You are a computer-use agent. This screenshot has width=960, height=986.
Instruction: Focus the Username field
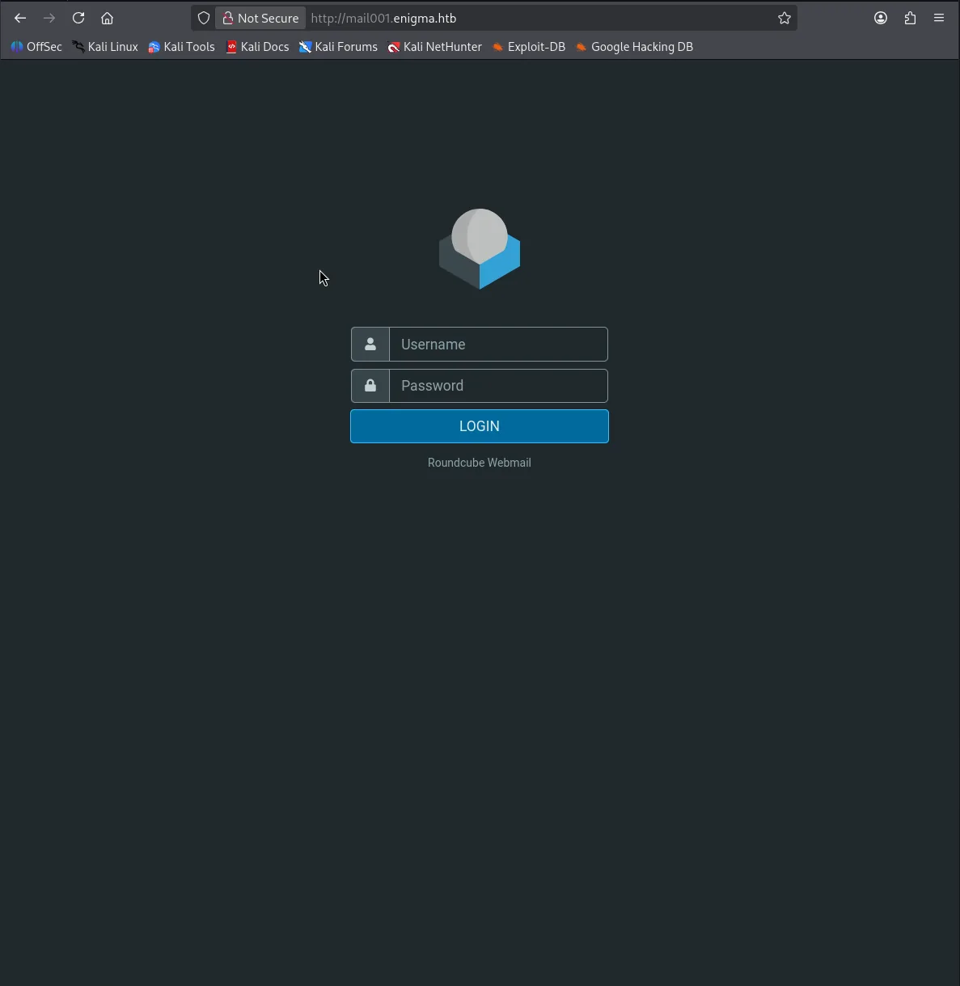tap(498, 345)
